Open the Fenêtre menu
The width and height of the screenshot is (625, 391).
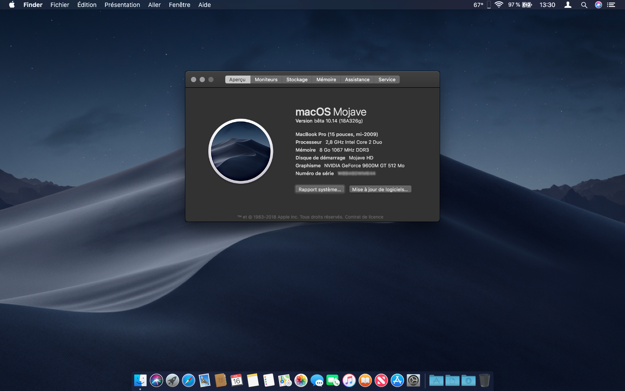pos(180,5)
